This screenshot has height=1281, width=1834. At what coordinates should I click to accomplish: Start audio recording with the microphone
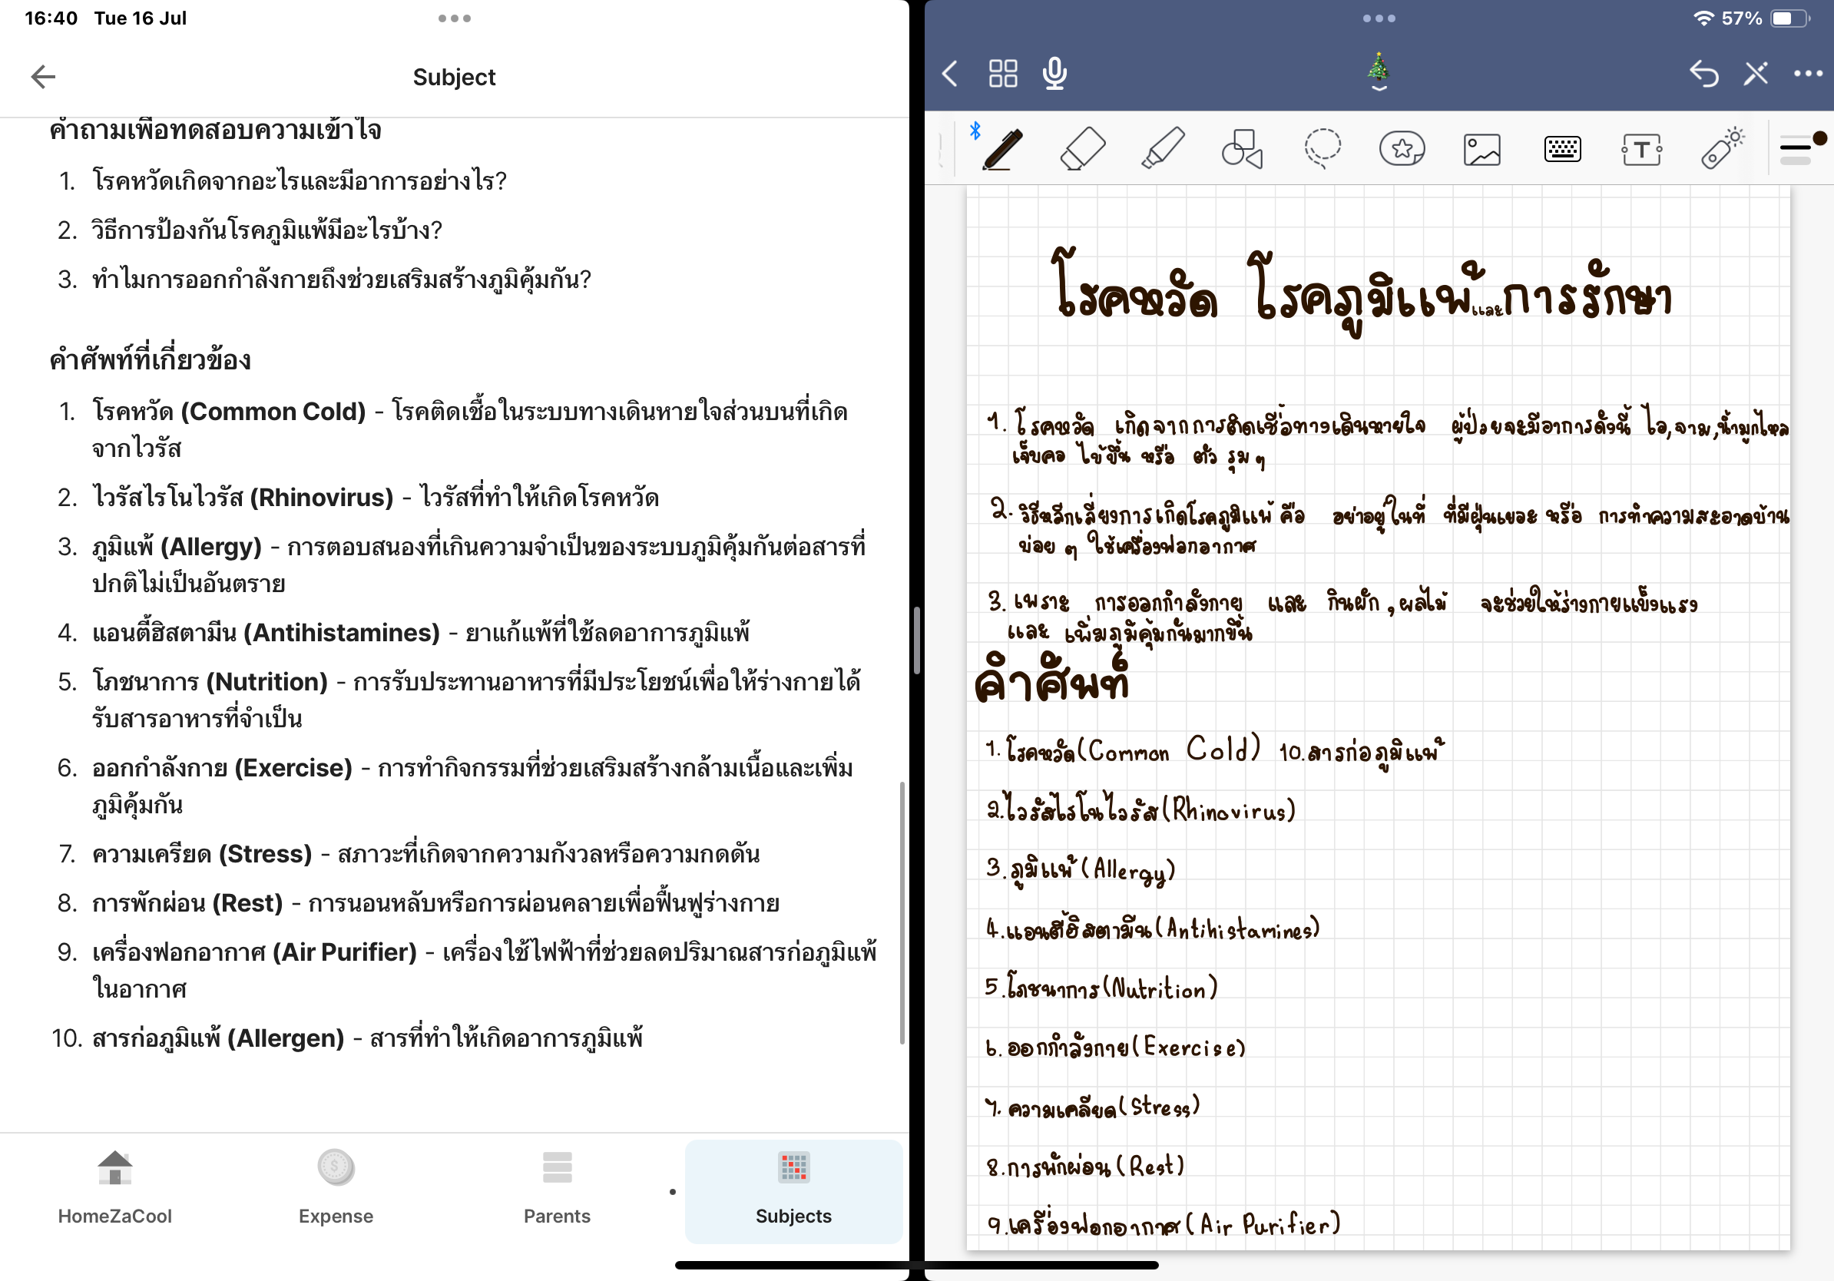[1054, 74]
